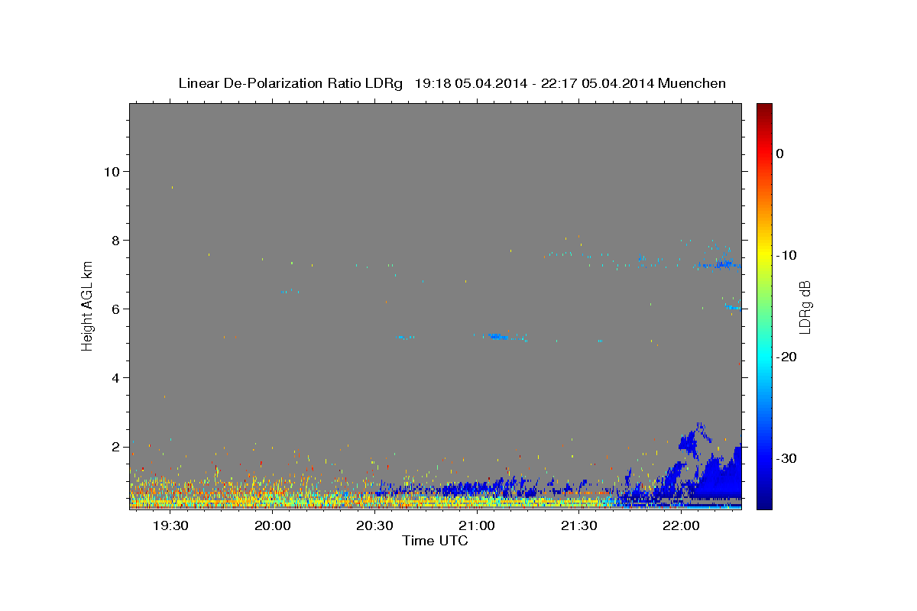Click the colorbar value -20

pos(787,357)
